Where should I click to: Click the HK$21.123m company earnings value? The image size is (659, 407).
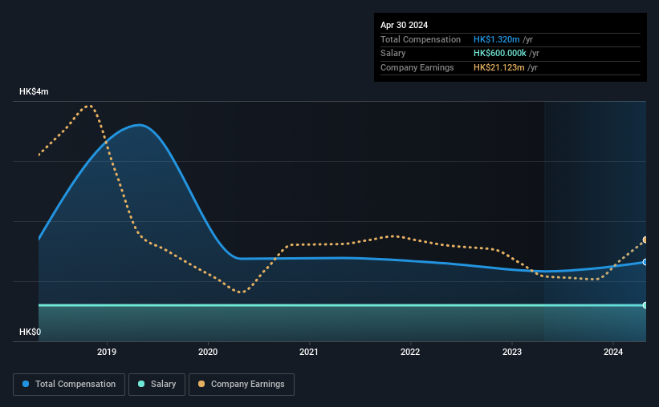(499, 67)
